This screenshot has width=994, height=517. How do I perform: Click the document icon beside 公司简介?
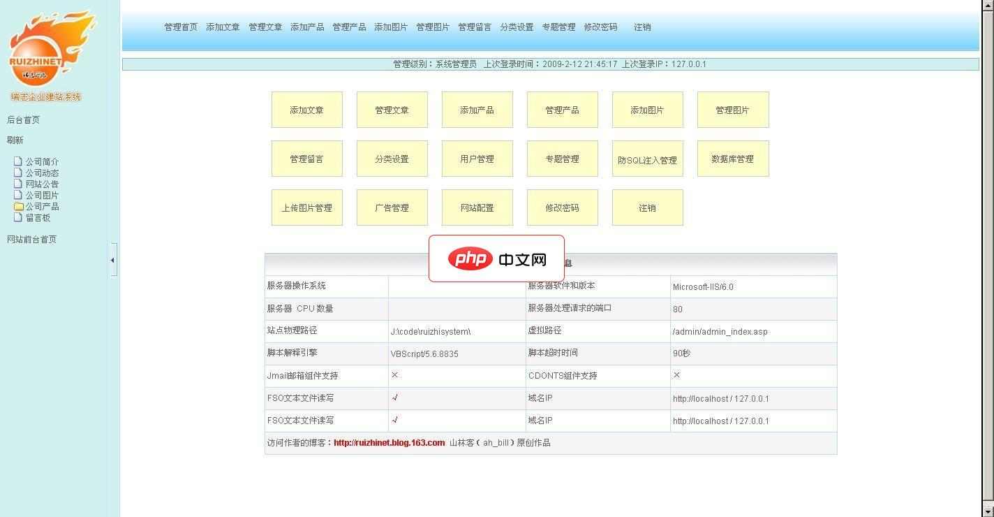(x=17, y=161)
